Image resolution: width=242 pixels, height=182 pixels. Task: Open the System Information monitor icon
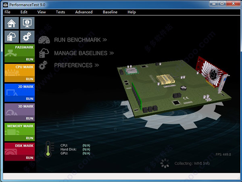[27, 23]
